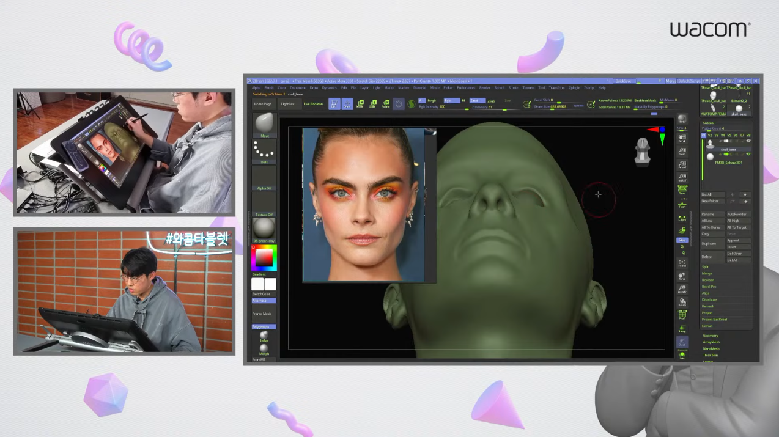
Task: Open the Zplugin menu
Action: pos(574,88)
